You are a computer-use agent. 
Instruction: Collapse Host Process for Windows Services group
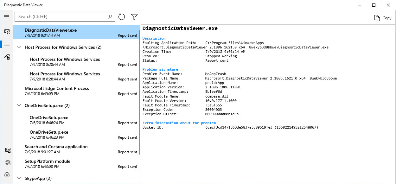(19, 47)
